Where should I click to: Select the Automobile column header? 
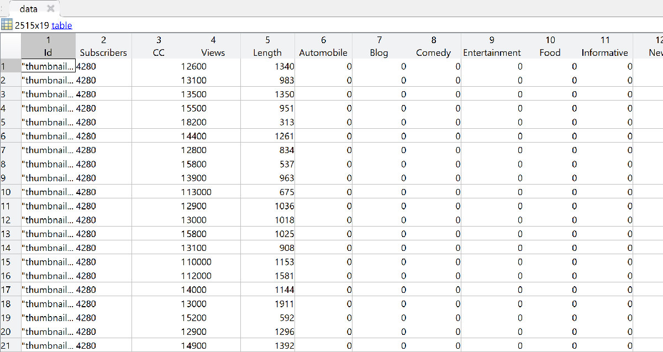(323, 46)
